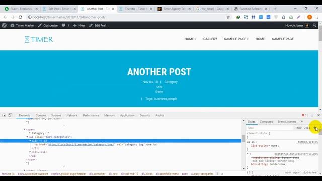This screenshot has width=322, height=181.
Task: Click the pen extension icon in toolbar
Action: (x=298, y=17)
